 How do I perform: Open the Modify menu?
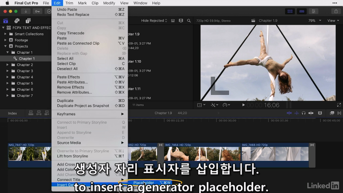(x=109, y=3)
